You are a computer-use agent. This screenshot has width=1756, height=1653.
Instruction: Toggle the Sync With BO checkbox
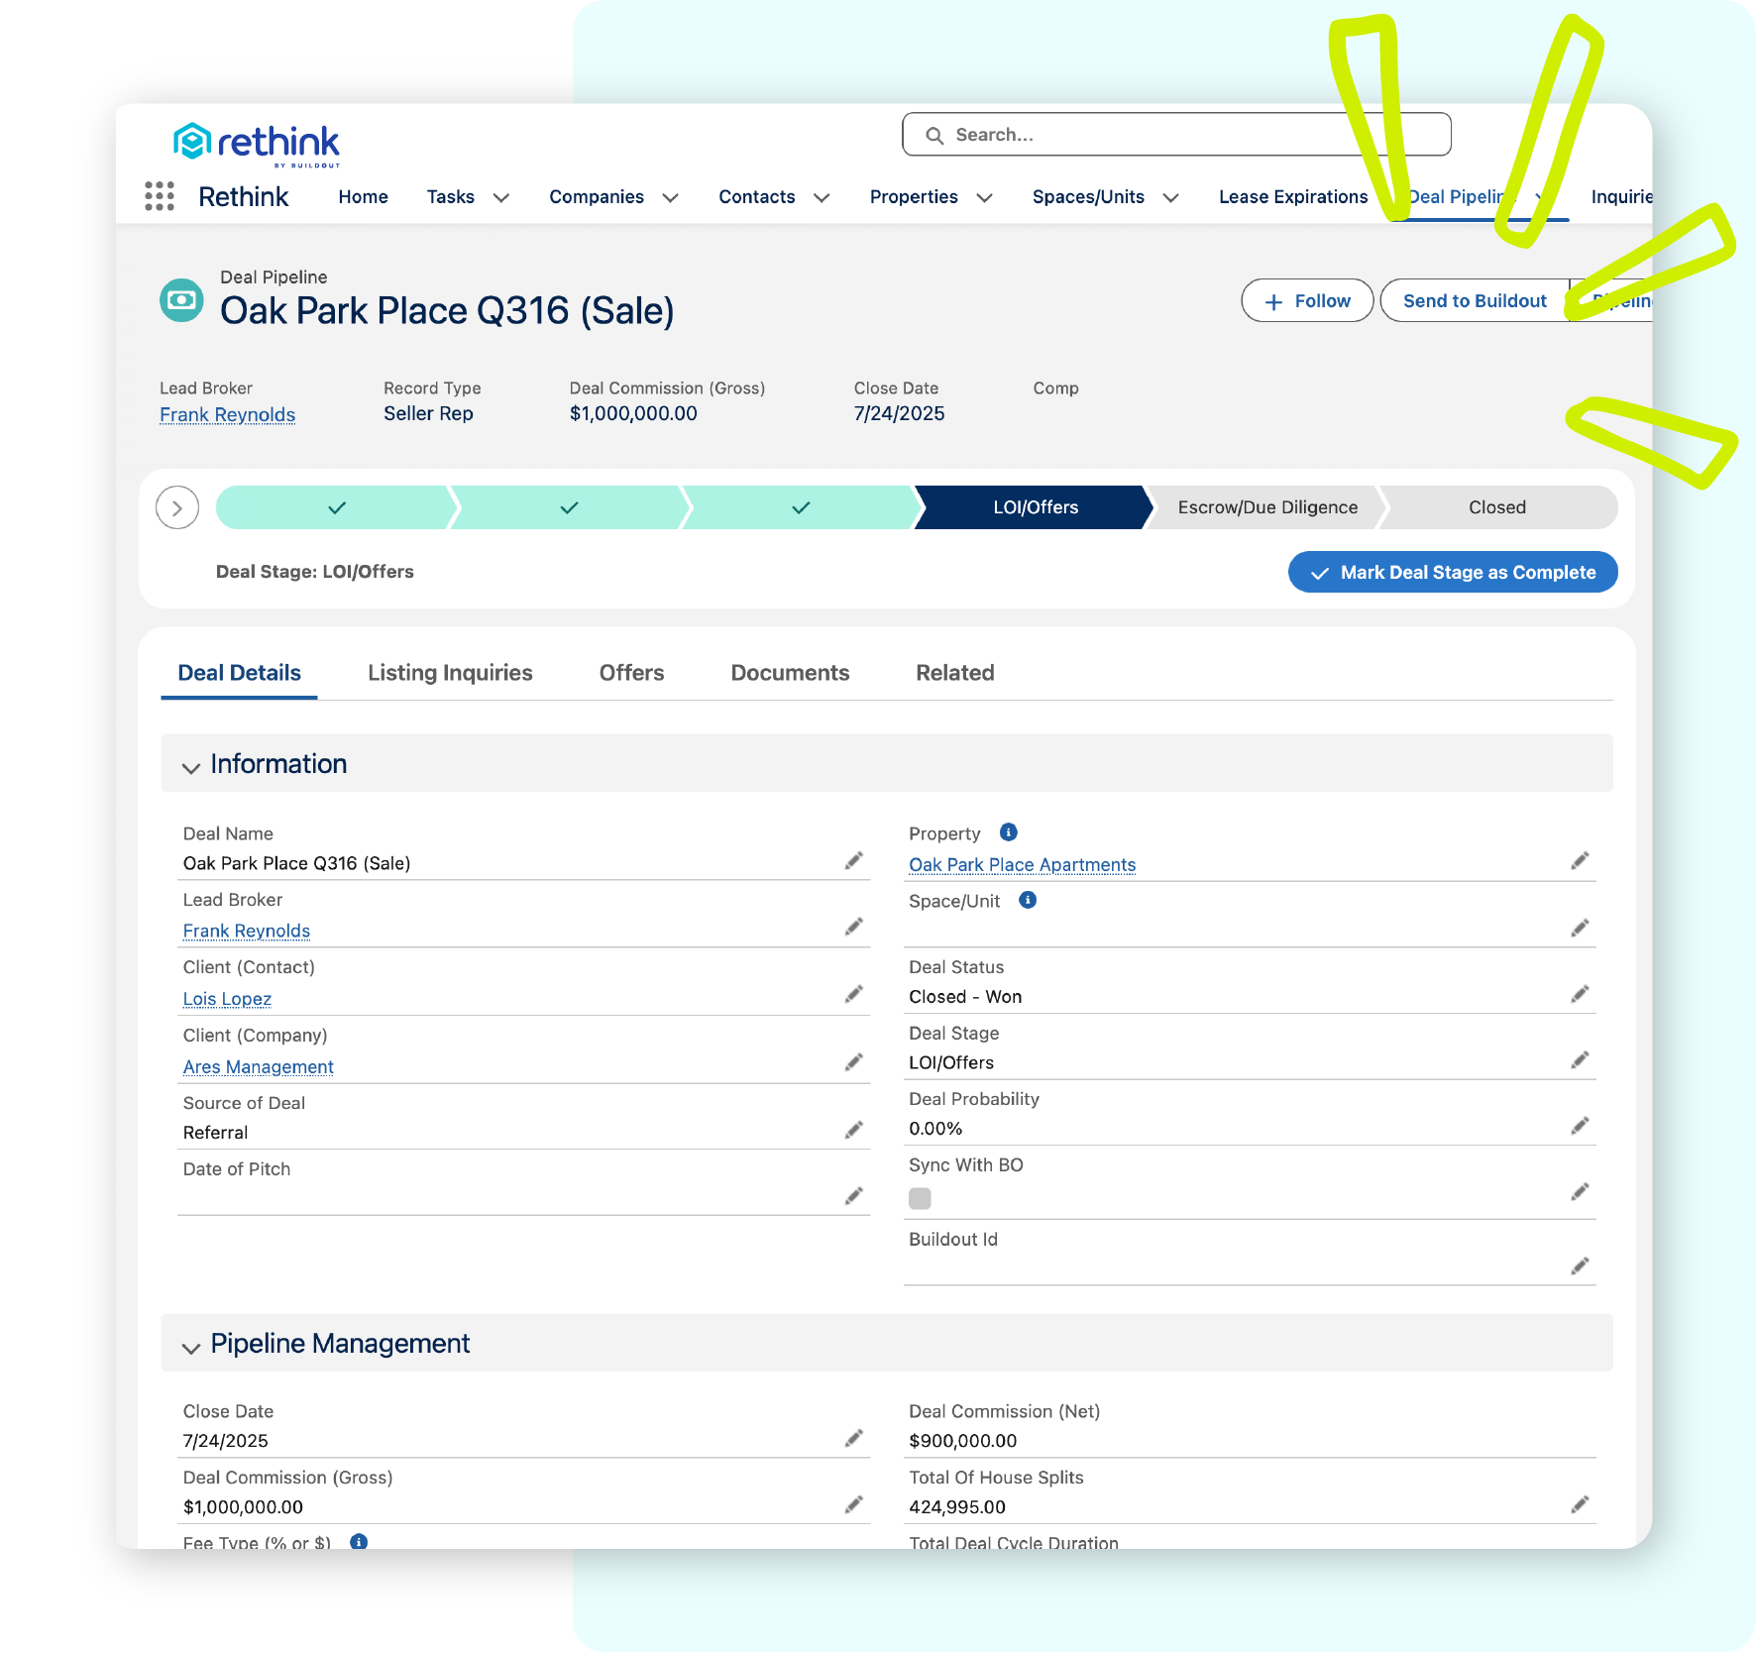(920, 1198)
